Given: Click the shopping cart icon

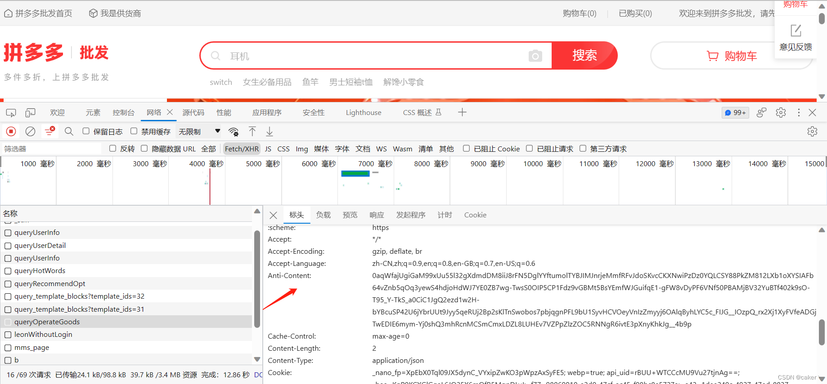Looking at the screenshot, I should 713,56.
